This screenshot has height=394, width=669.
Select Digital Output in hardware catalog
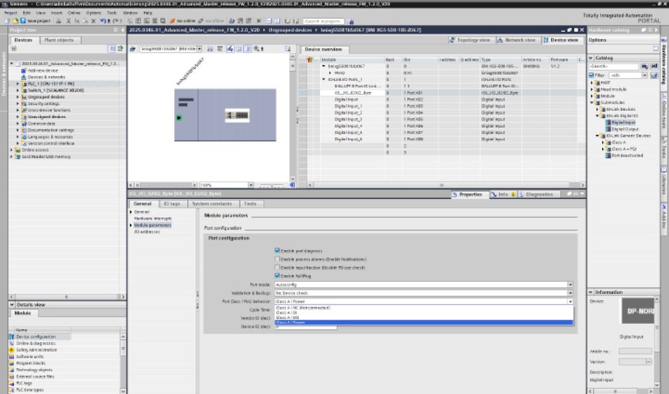[625, 129]
